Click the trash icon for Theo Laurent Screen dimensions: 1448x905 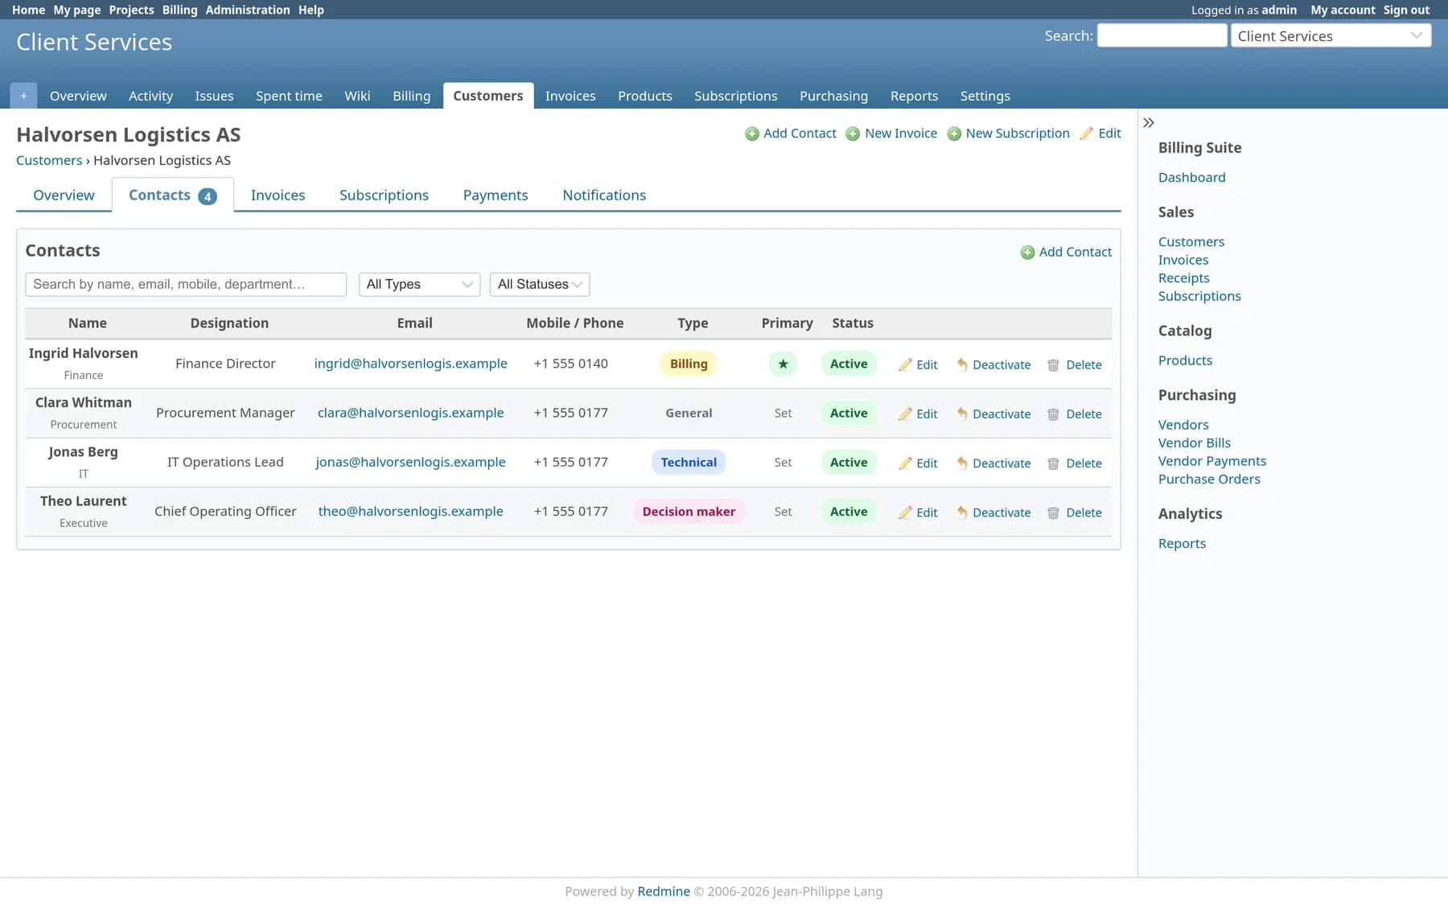[1053, 512]
